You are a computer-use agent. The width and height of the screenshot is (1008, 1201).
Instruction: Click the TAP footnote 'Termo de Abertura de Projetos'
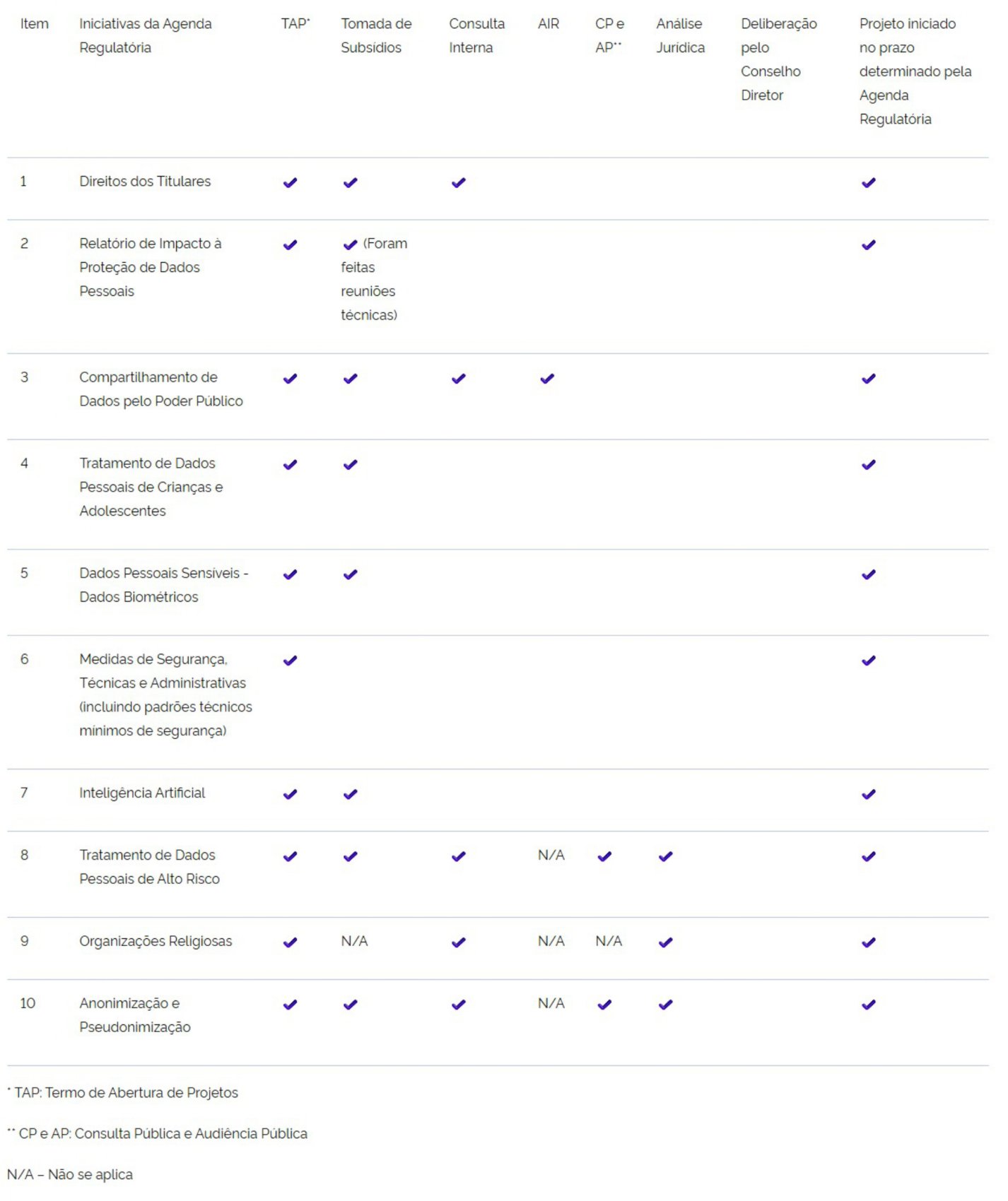(126, 1092)
